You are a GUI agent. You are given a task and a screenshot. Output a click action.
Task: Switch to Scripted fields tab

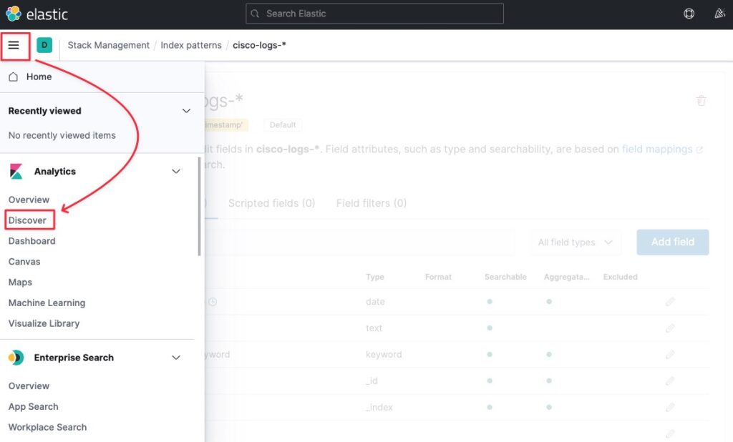coord(271,203)
